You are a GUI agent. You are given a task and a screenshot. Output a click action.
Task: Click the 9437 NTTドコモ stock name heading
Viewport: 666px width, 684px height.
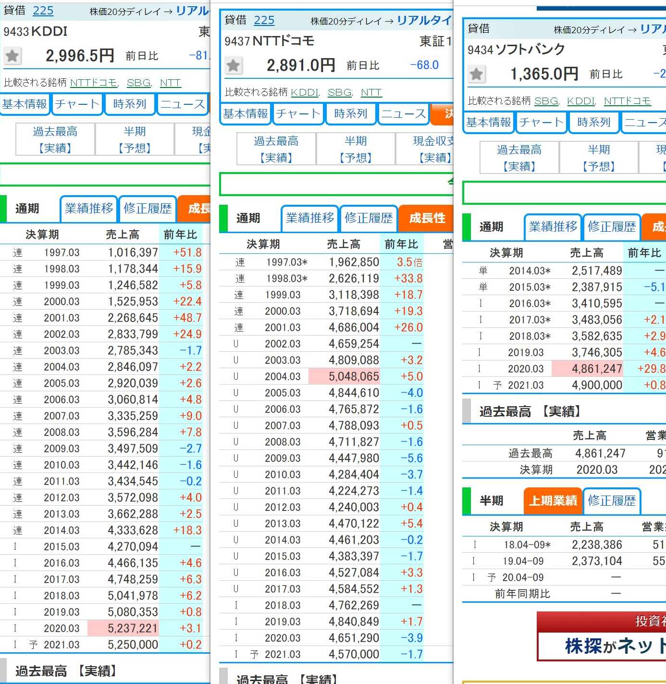tap(269, 41)
